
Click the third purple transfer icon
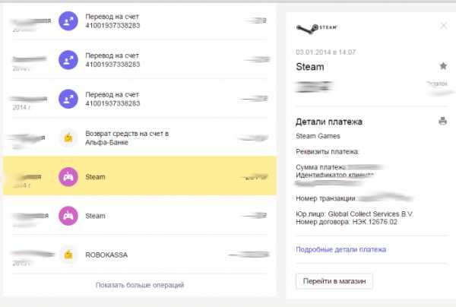(68, 99)
